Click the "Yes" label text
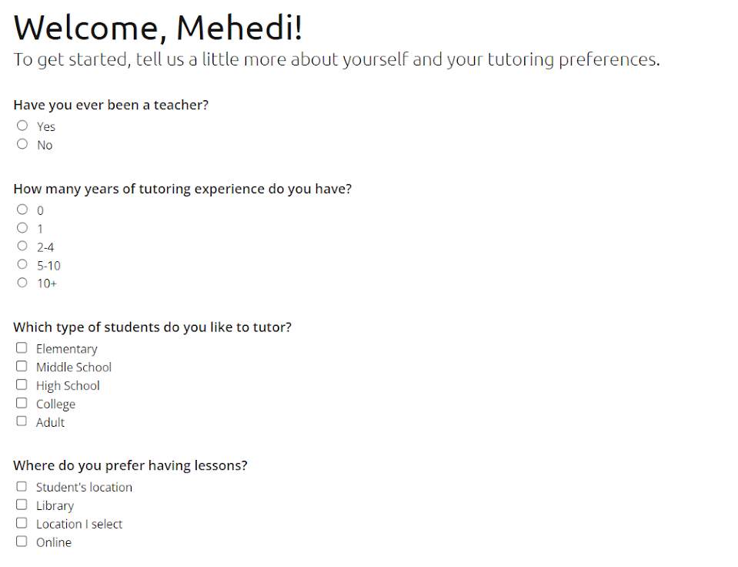This screenshot has width=738, height=567. [45, 126]
